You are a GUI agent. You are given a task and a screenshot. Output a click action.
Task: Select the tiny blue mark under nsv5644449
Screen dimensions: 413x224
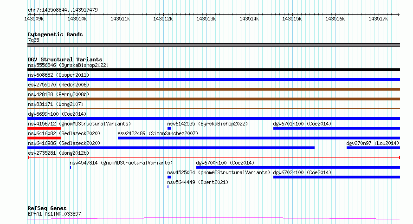pyautogui.click(x=168, y=187)
